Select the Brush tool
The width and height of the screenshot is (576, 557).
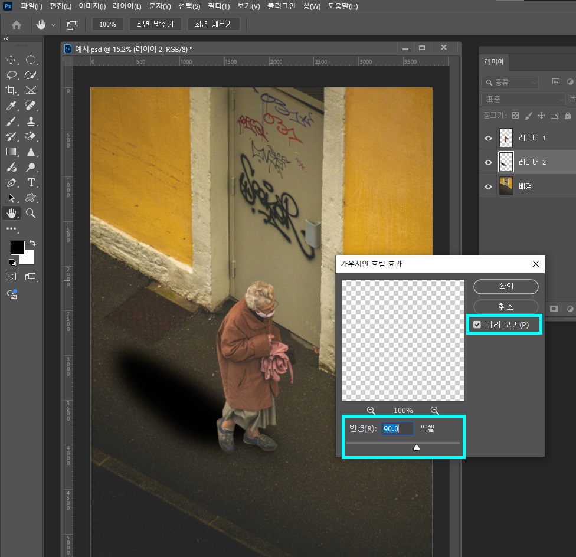11,121
